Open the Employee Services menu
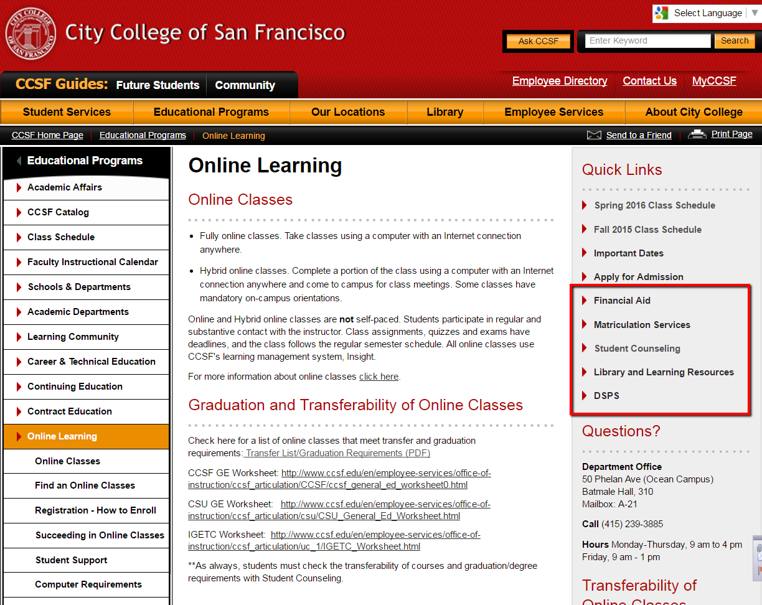Image resolution: width=762 pixels, height=605 pixels. pos(553,112)
